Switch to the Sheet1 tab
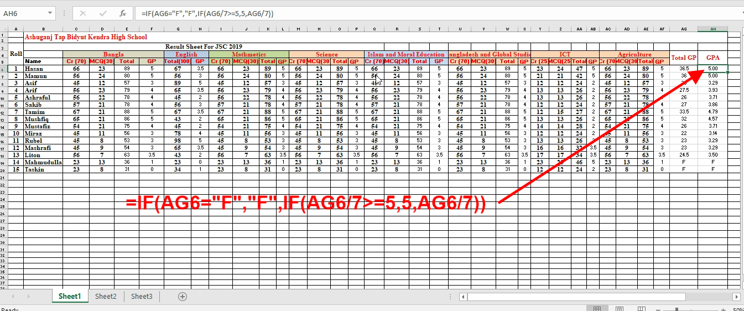Image resolution: width=744 pixels, height=311 pixels. pyautogui.click(x=70, y=297)
